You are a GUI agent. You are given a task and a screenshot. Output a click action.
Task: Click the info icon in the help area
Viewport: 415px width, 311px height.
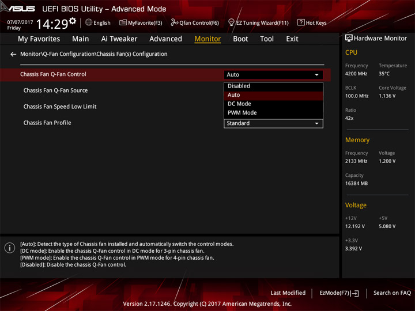10,248
